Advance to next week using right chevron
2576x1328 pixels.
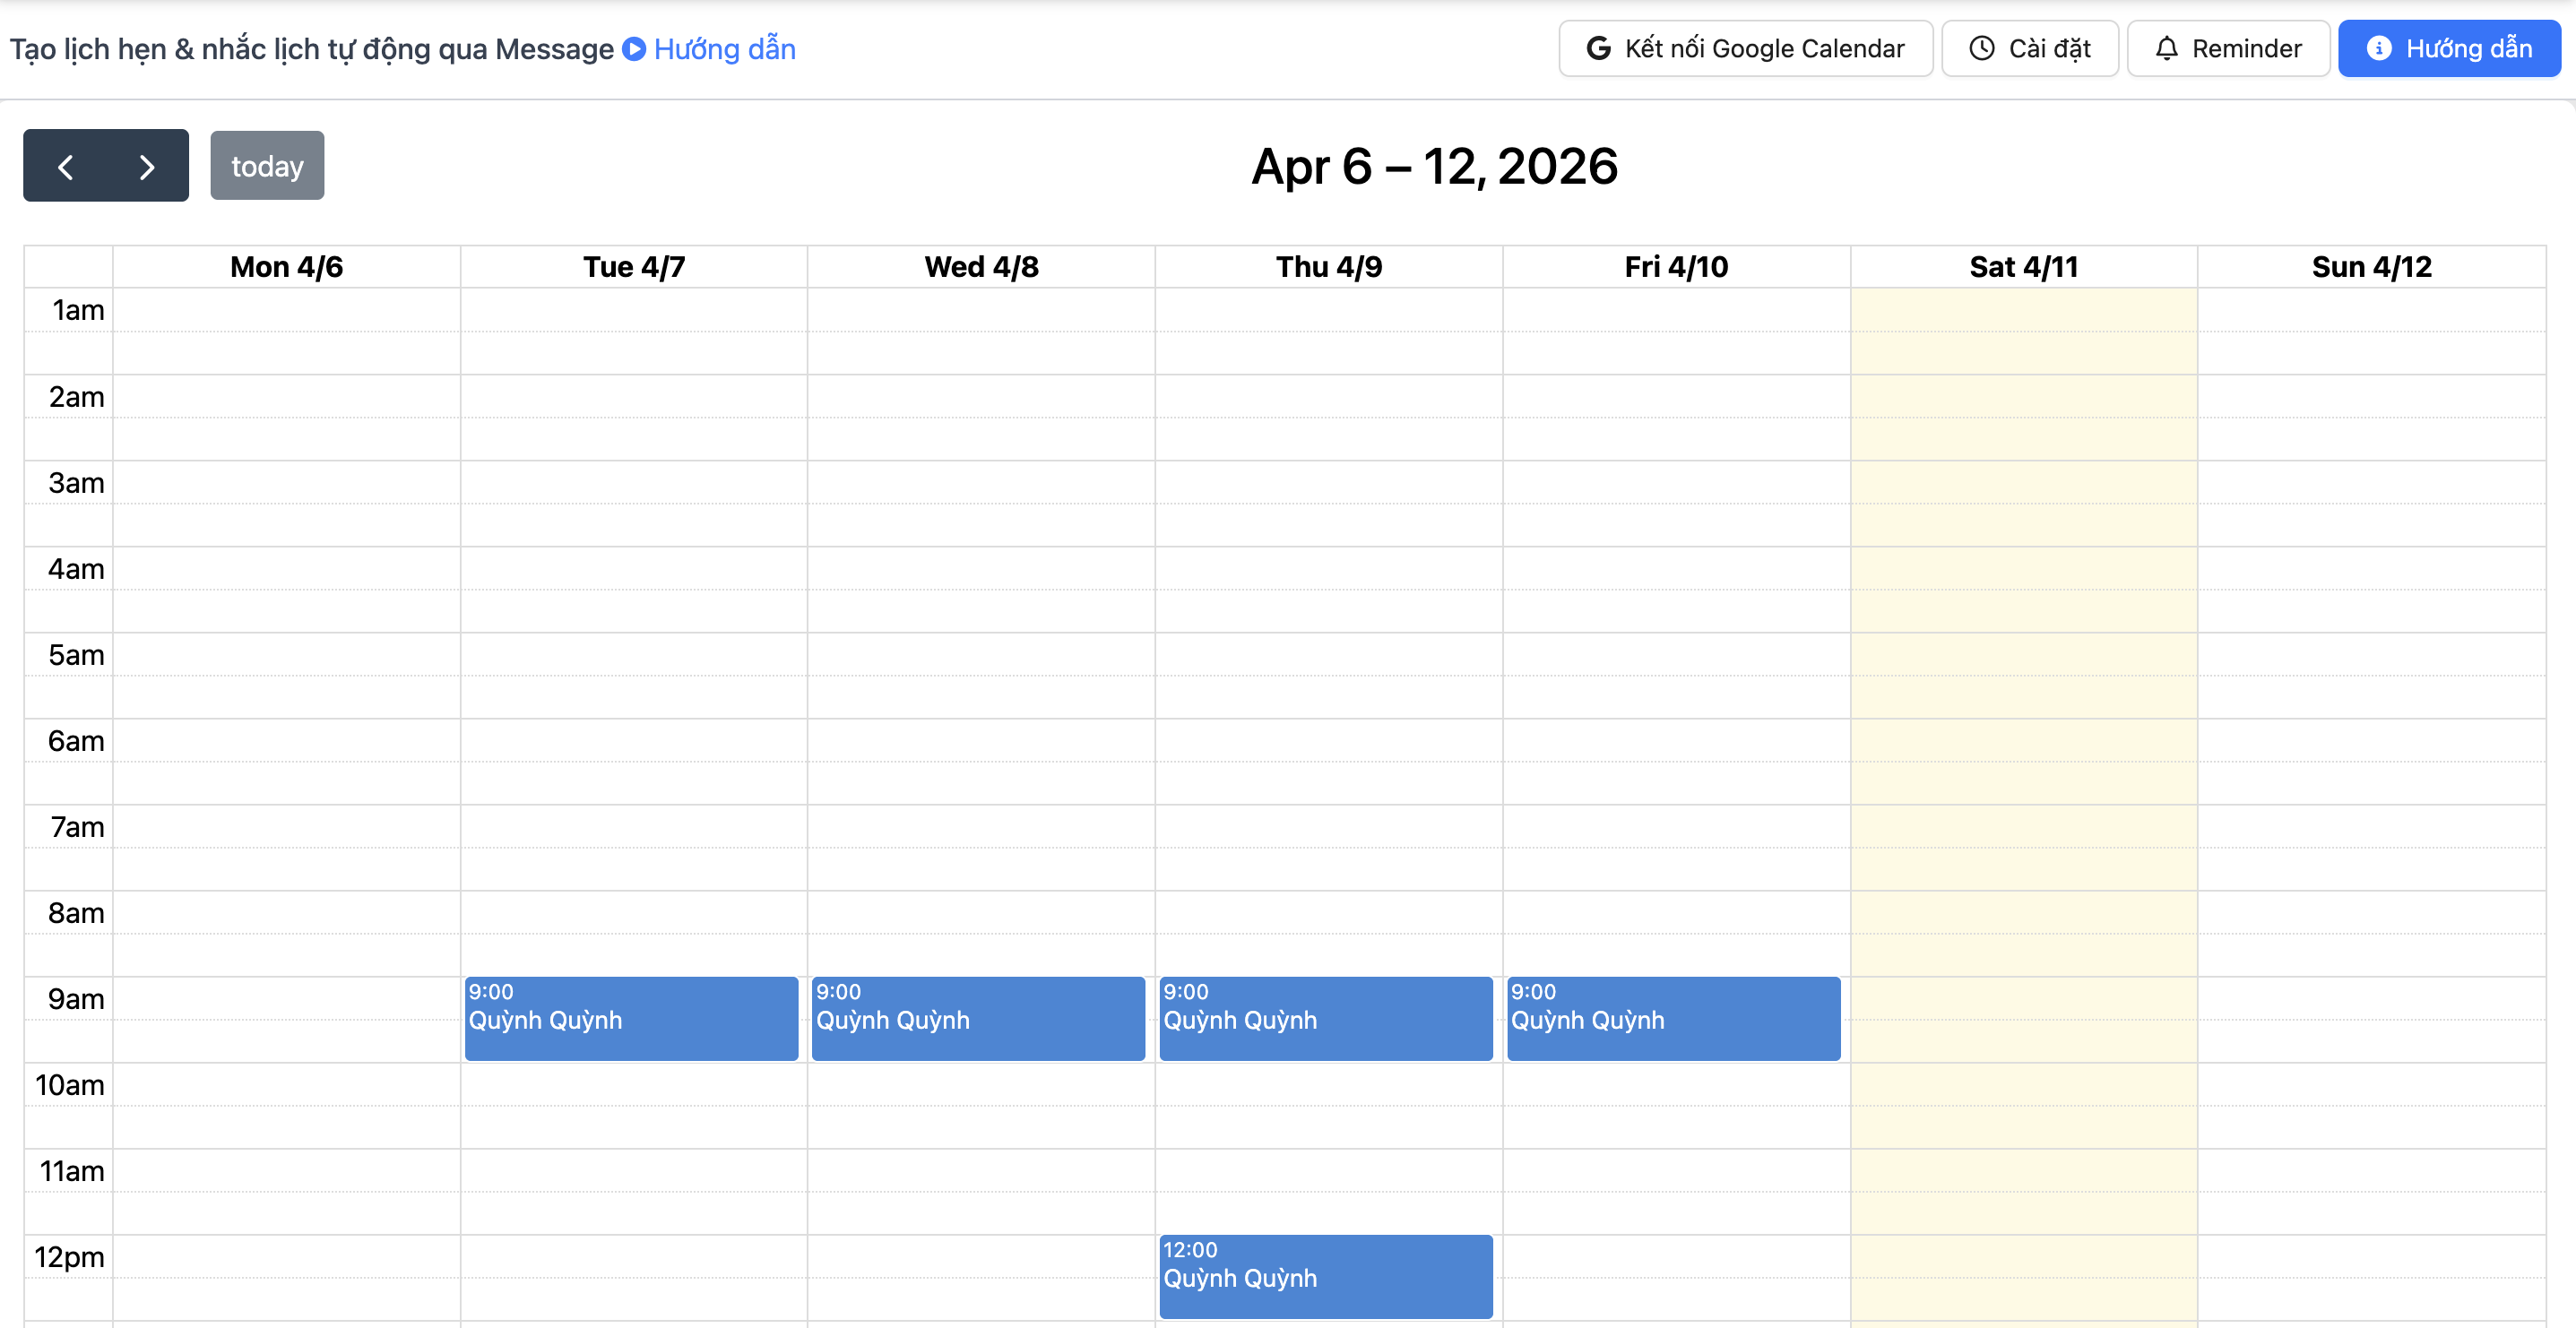point(146,166)
